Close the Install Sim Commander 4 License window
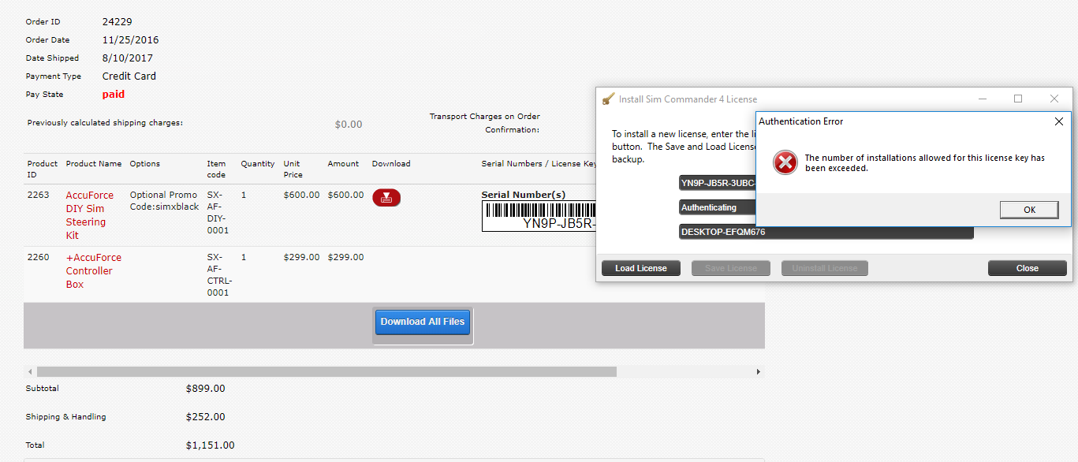The width and height of the screenshot is (1078, 462). [x=1054, y=99]
